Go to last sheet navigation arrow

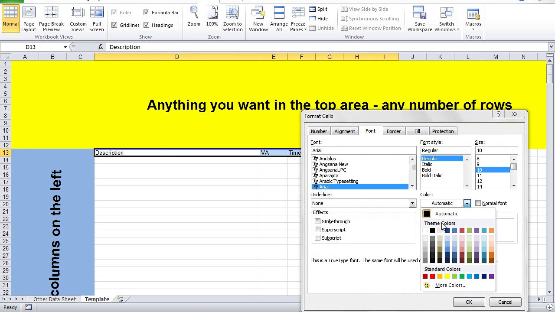tap(23, 299)
